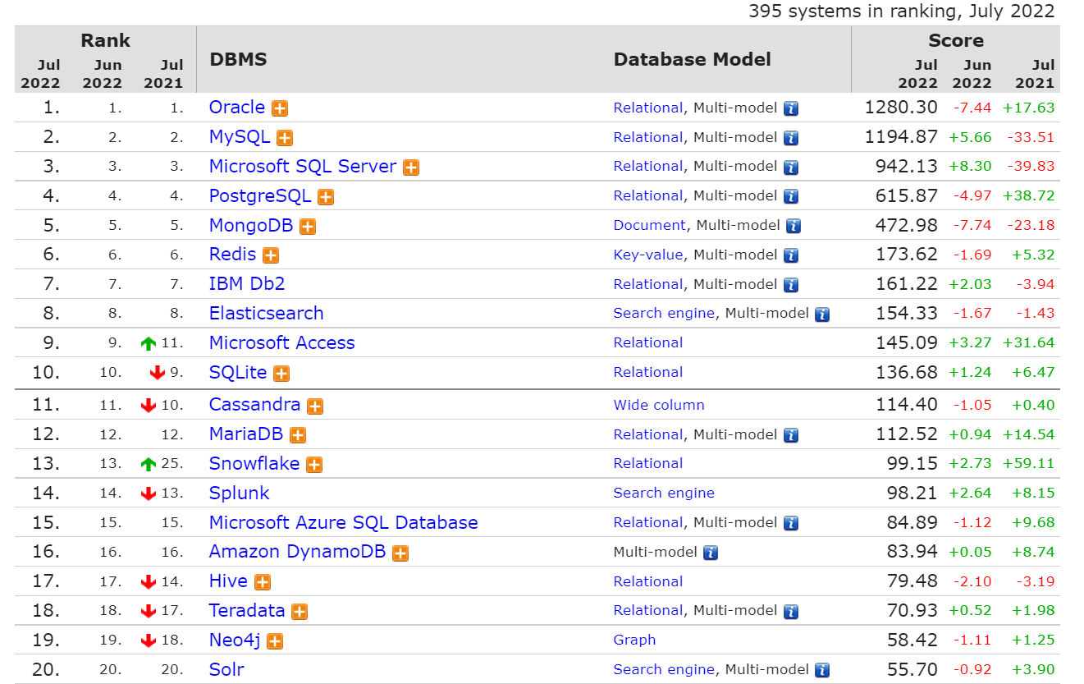This screenshot has height=684, width=1084.
Task: Click the Wide column model link
Action: click(x=658, y=405)
